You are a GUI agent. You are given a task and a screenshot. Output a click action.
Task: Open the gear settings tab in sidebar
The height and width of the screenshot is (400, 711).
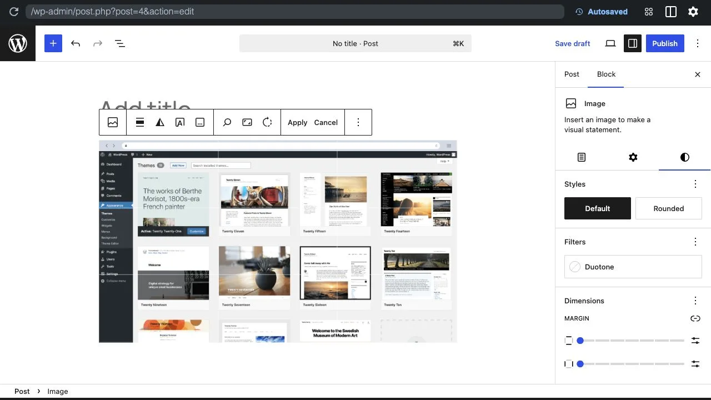(633, 157)
